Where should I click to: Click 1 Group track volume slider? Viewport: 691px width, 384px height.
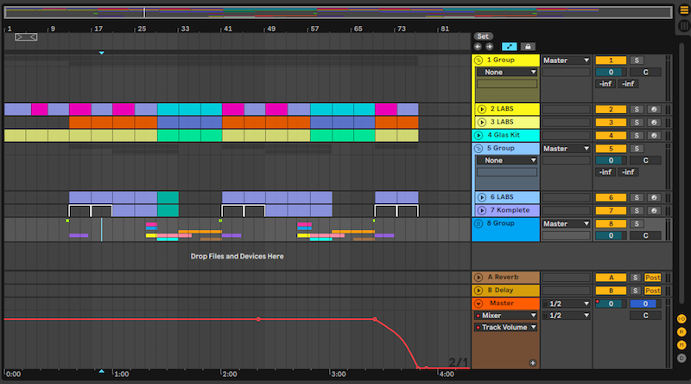point(611,73)
